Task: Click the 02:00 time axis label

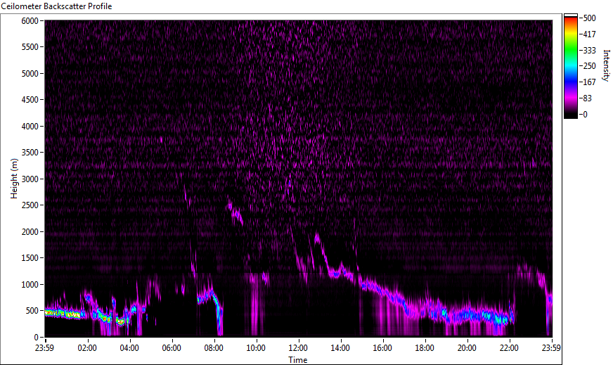Action: [87, 348]
